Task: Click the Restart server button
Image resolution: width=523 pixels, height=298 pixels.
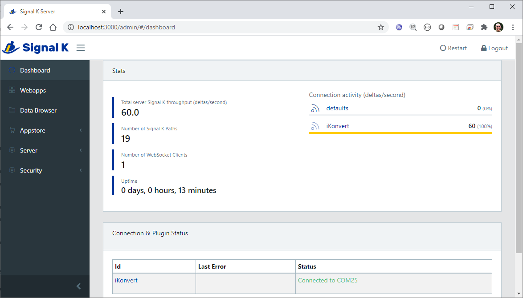Action: click(454, 48)
